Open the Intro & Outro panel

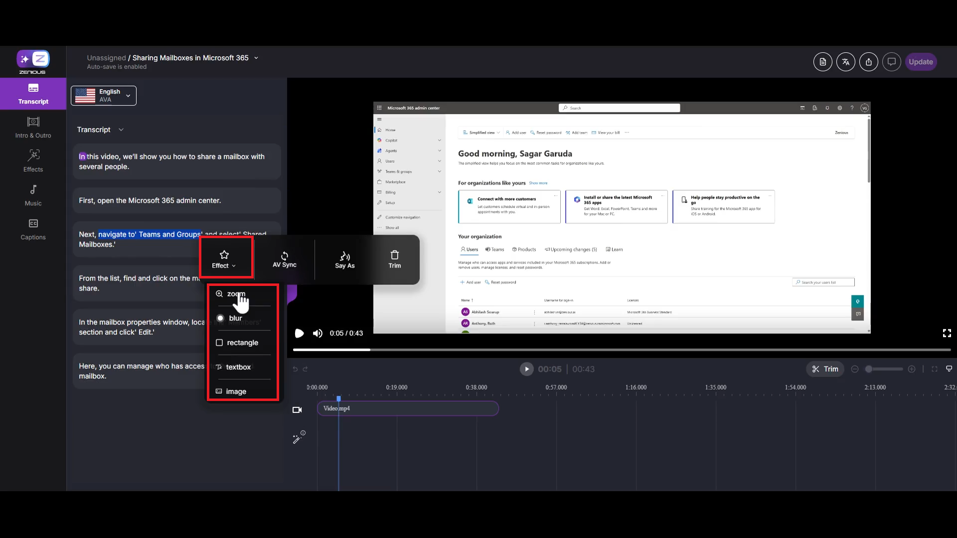[x=33, y=128]
